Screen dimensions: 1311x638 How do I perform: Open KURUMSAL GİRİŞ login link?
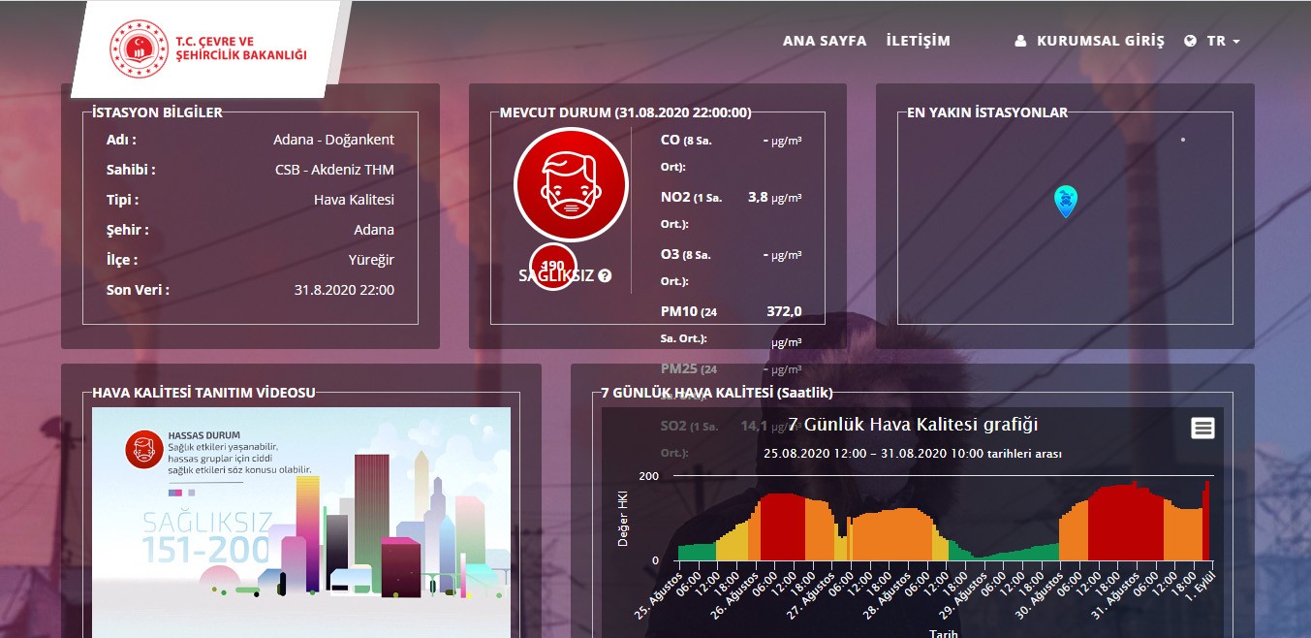1100,42
